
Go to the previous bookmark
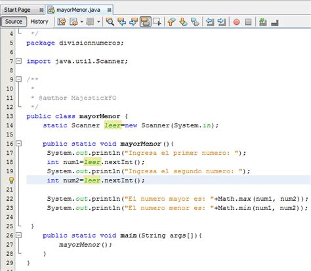pos(172,22)
